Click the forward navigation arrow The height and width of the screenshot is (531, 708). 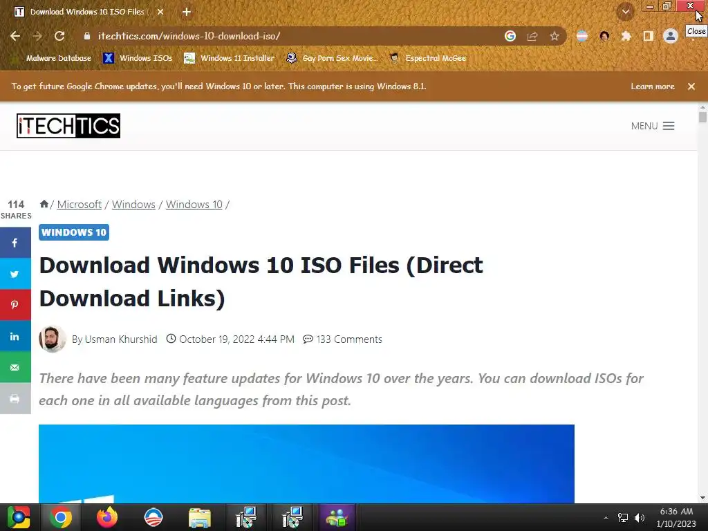click(x=37, y=36)
